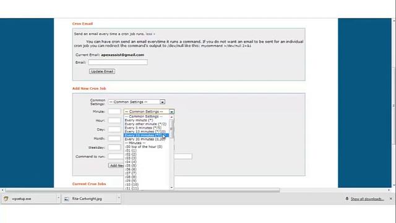This screenshot has width=396, height=223.
Task: Click the Update Email button
Action: click(102, 71)
